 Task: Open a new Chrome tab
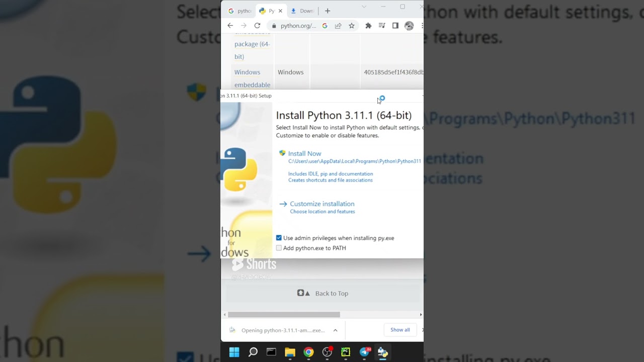pyautogui.click(x=328, y=11)
